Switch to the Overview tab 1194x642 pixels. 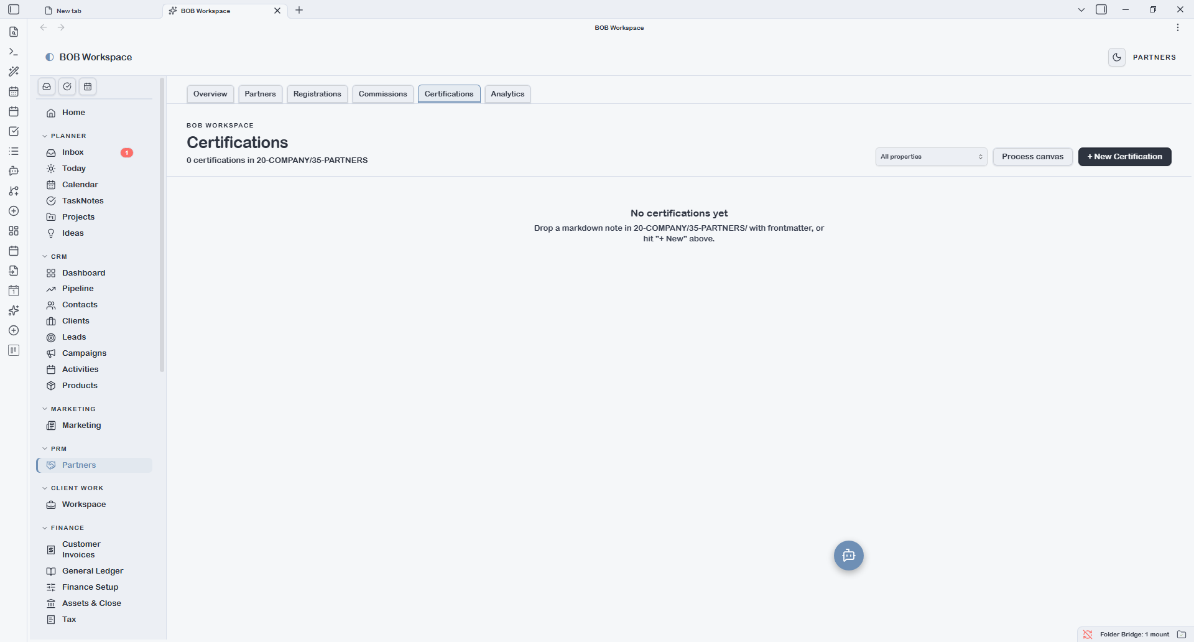click(x=210, y=94)
